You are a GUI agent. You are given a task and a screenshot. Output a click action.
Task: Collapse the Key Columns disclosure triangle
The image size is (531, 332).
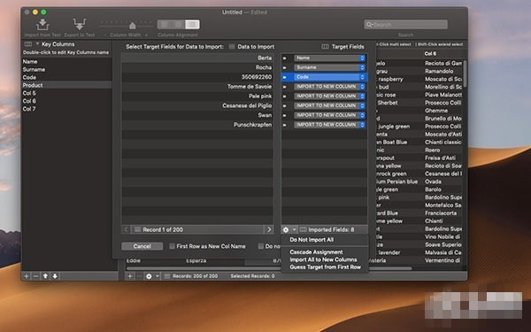[37, 43]
